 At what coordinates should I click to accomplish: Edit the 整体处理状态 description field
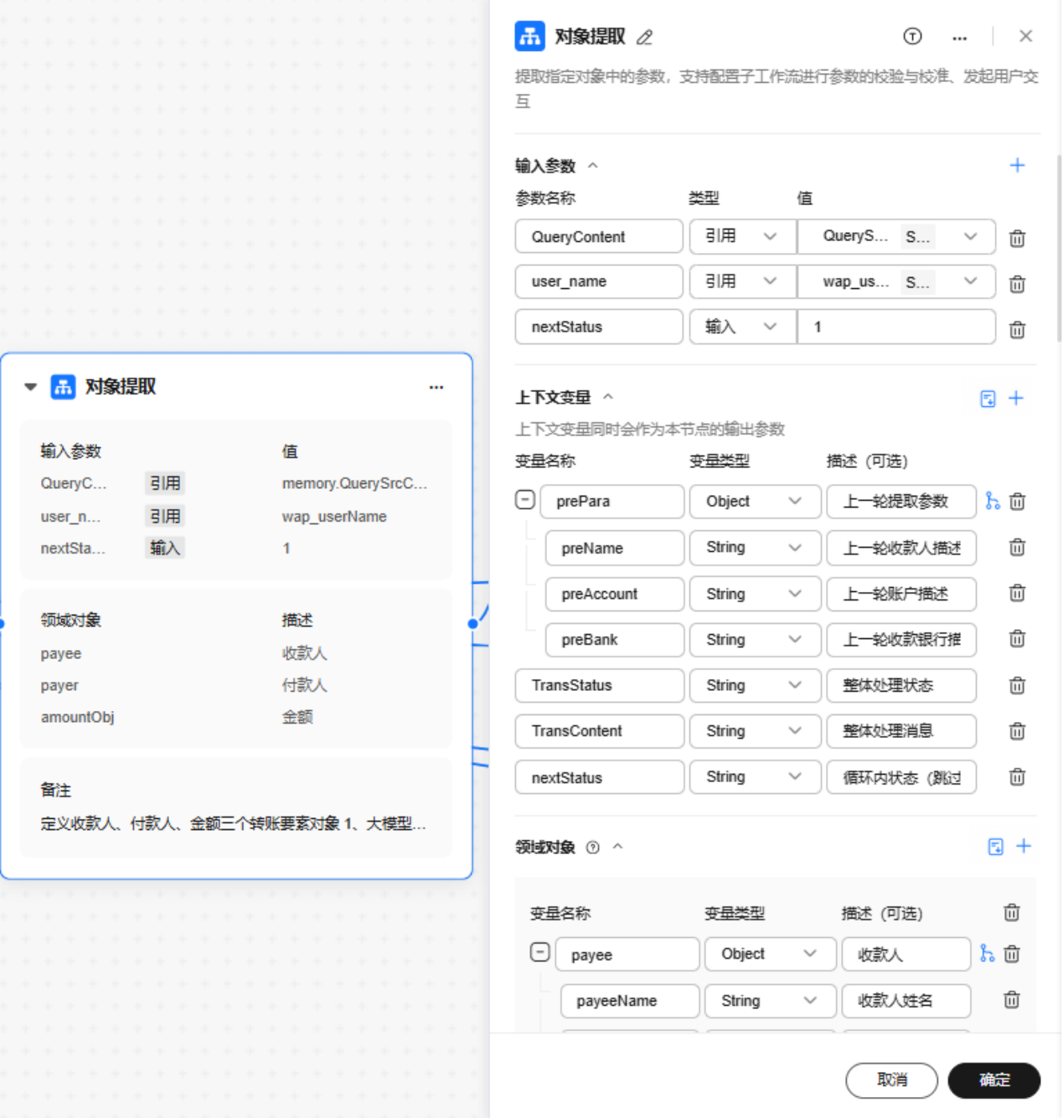[x=901, y=685]
